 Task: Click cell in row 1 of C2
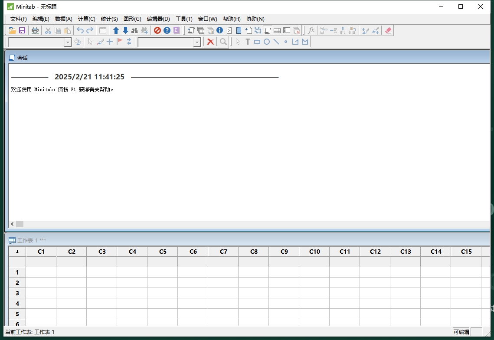coord(72,272)
